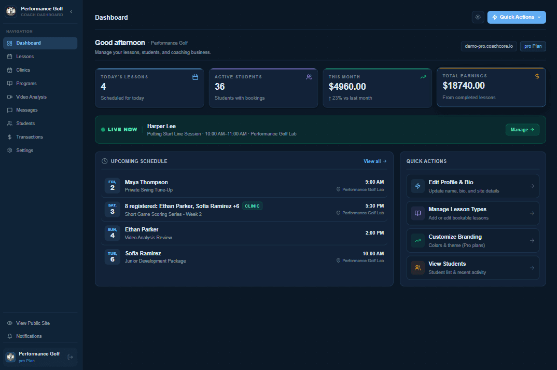The image size is (557, 370).
Task: Open Clinics from the navigation
Action: point(40,70)
